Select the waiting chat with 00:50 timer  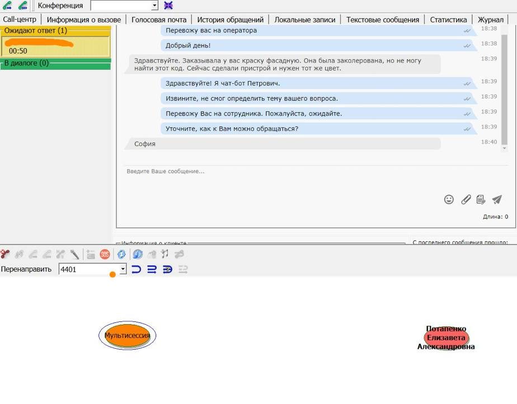55,47
